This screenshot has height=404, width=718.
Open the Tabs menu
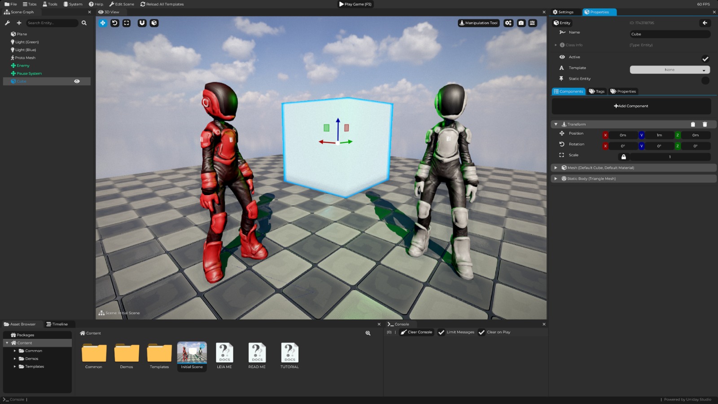coord(30,4)
